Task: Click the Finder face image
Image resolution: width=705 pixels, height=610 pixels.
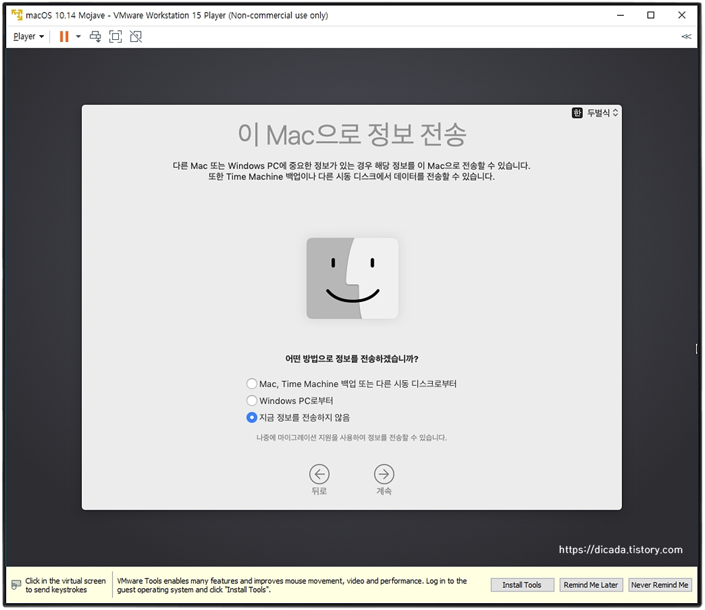Action: 352,279
